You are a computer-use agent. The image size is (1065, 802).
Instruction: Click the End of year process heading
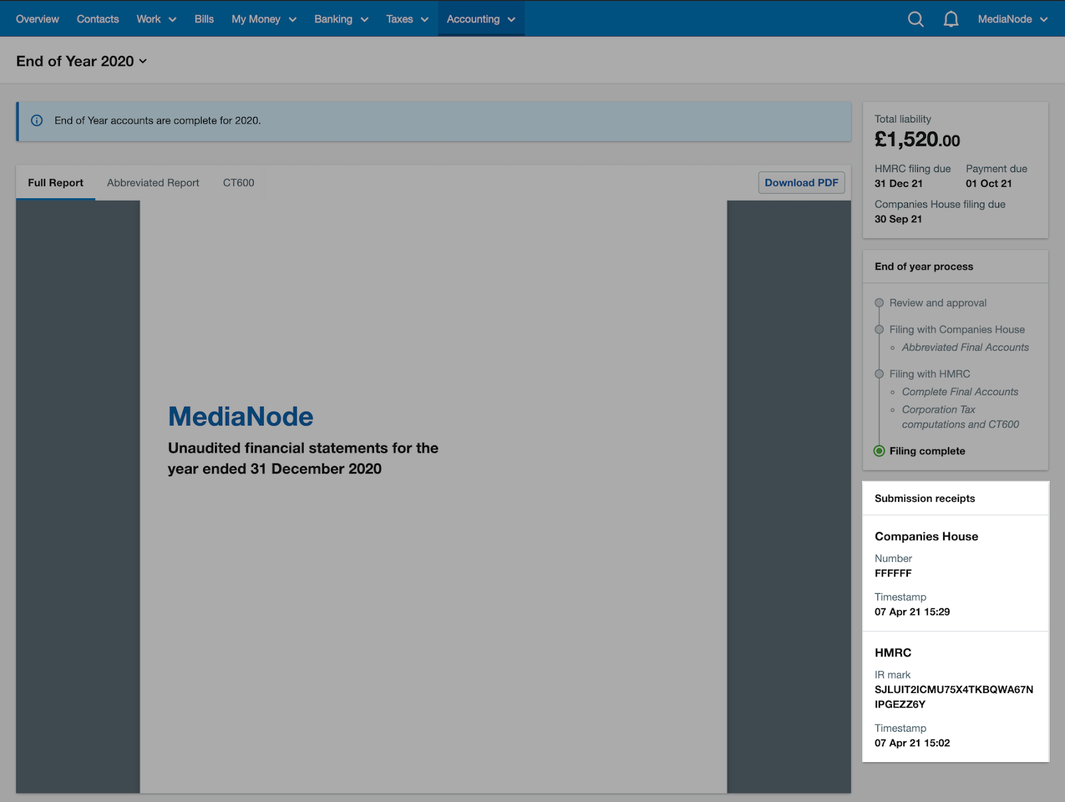click(924, 267)
